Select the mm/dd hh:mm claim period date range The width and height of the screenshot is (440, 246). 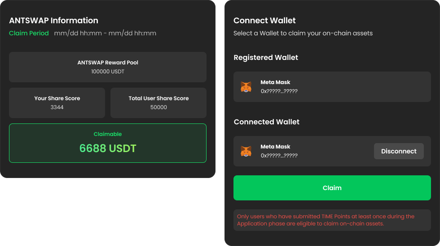pos(105,33)
